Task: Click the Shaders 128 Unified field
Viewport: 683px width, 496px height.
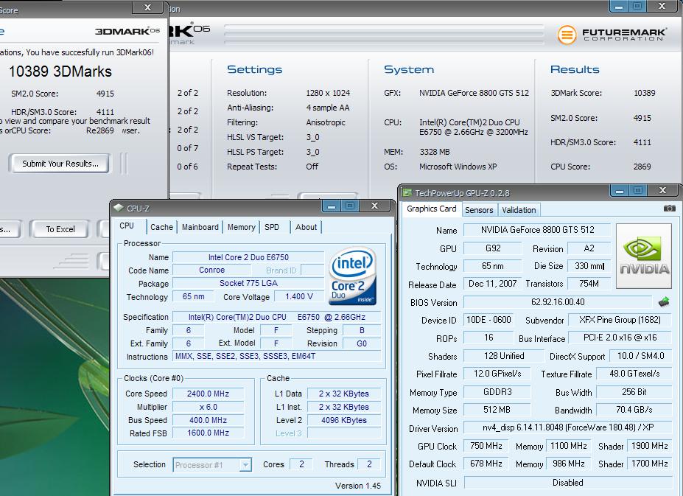Action: click(x=504, y=356)
